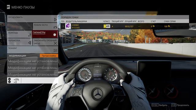Image resolution: width=196 pixels, height=110 pixels.
Task: Click the МОДИФИКАЦИИ section header
Action: click(17, 56)
